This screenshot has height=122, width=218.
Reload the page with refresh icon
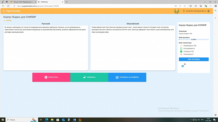tap(8, 6)
